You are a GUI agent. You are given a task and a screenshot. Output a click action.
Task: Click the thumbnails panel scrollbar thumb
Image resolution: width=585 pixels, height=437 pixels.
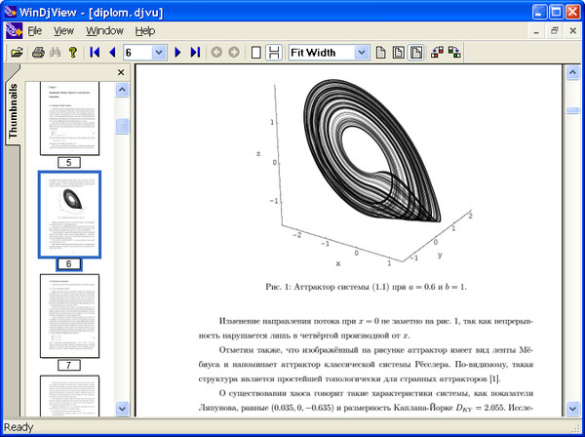123,127
